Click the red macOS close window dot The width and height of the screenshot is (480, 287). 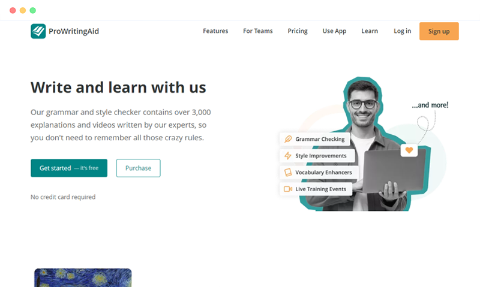13,10
